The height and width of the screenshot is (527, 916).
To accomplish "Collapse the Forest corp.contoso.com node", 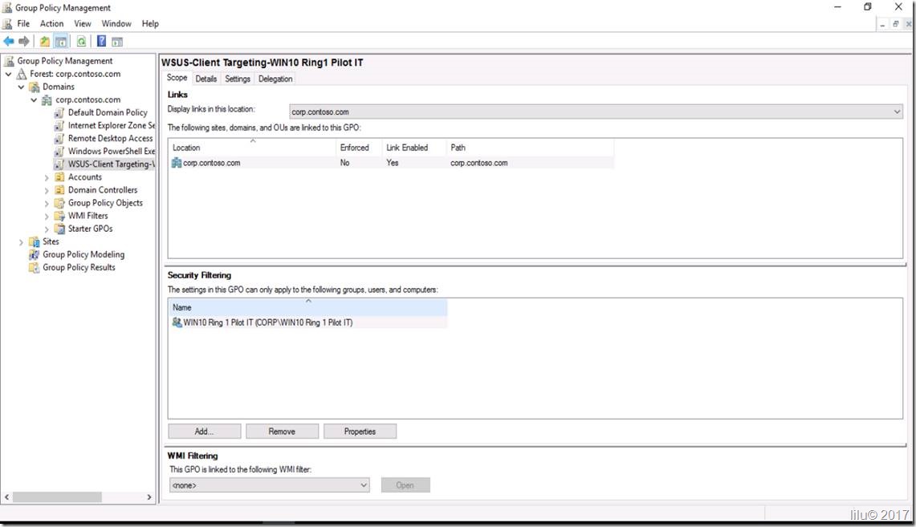I will (x=9, y=74).
